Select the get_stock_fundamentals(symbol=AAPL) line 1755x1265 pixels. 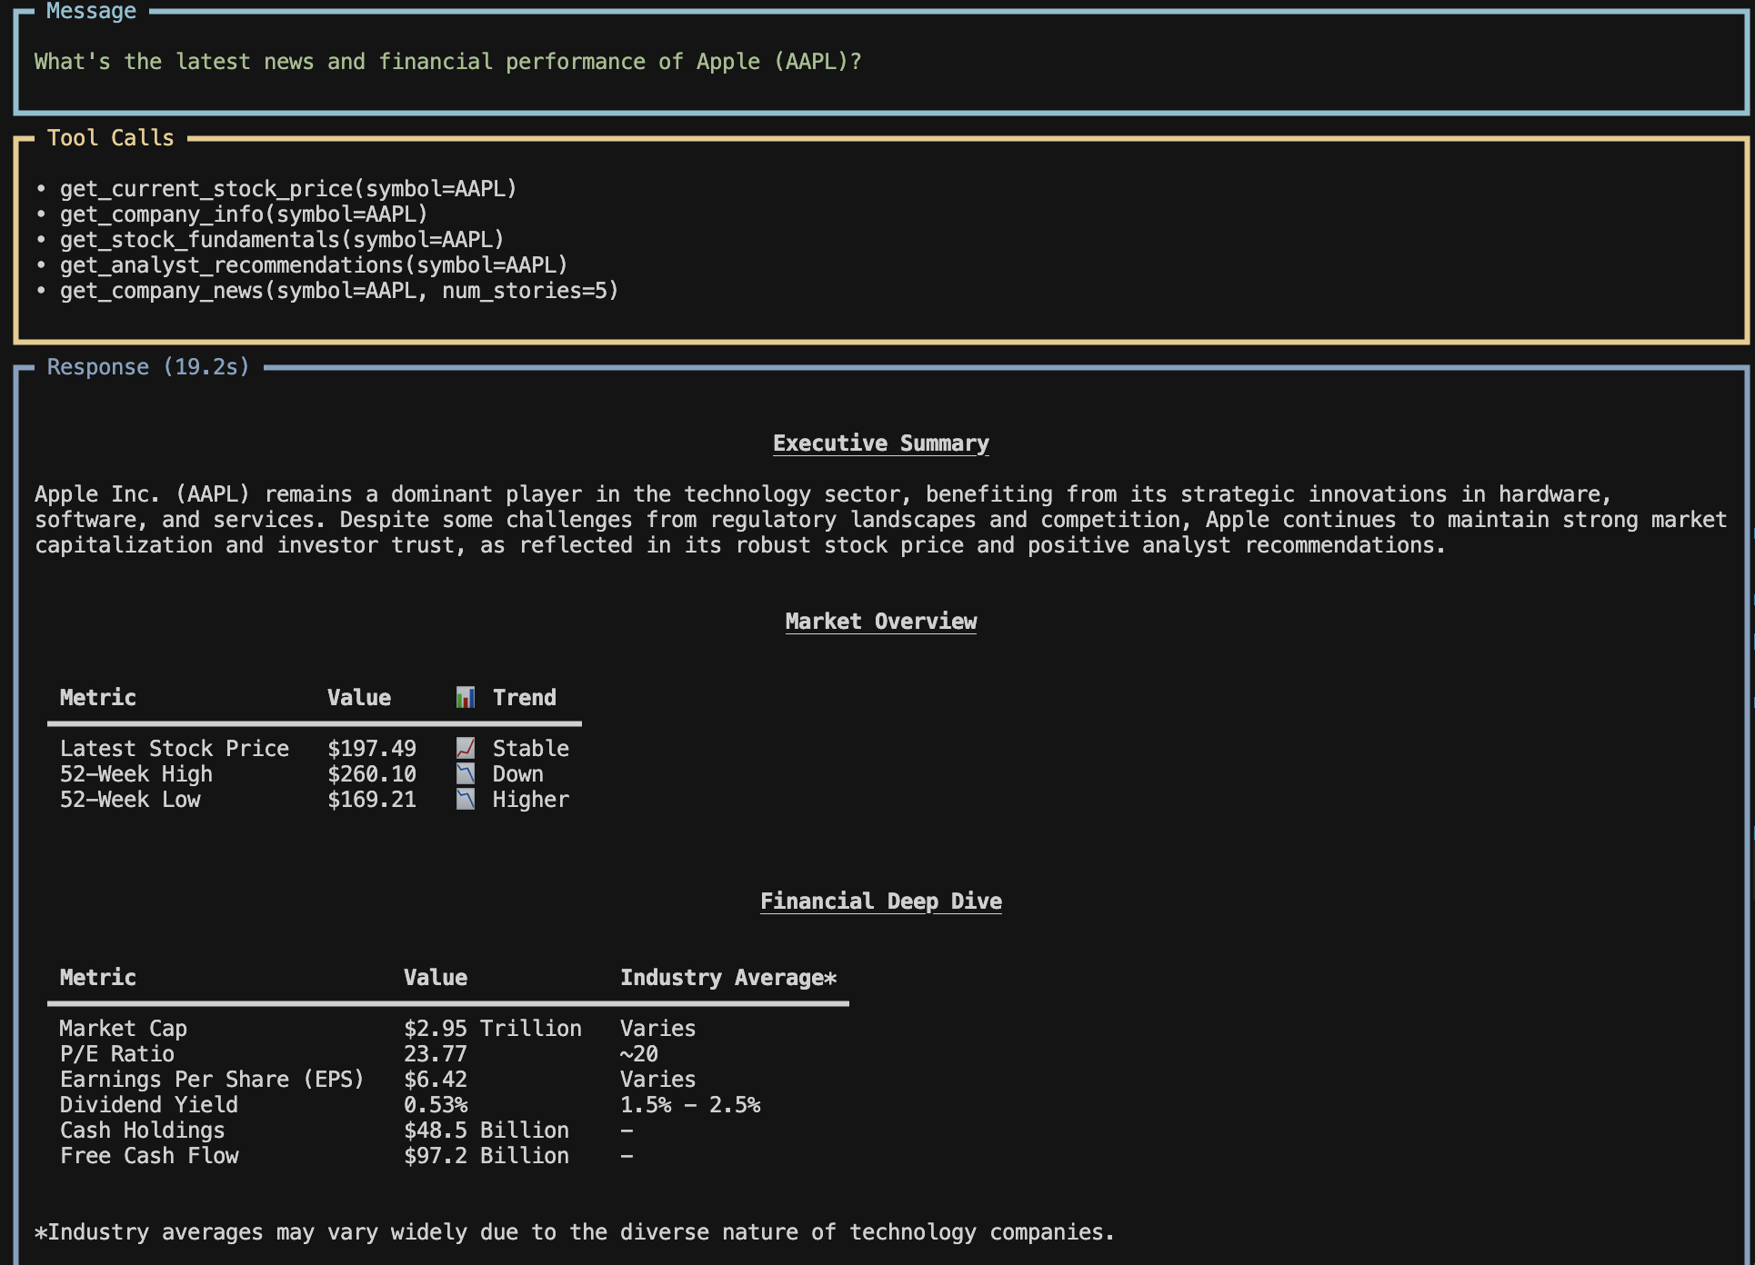click(x=282, y=240)
